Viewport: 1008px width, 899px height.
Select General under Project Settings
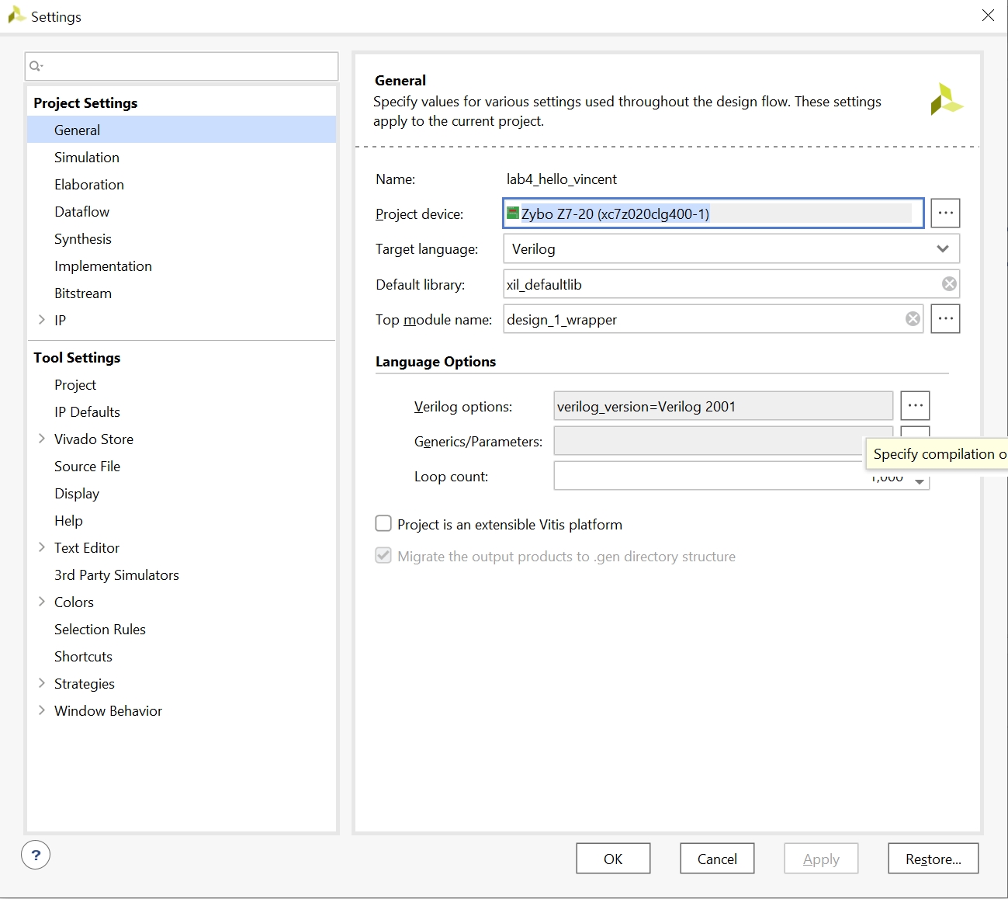(182, 130)
